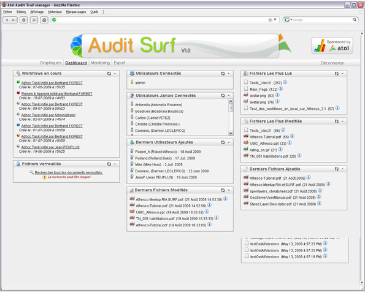
Task: Open Adhoc Task created 07-08-2009
Action: 52,83
